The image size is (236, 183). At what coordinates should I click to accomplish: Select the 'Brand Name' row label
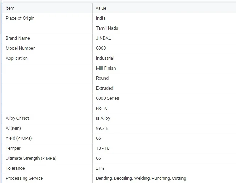(x=18, y=38)
